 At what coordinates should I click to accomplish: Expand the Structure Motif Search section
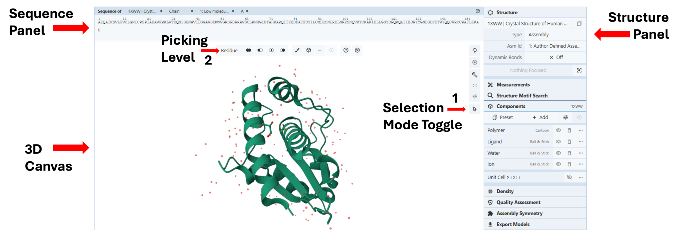point(522,96)
